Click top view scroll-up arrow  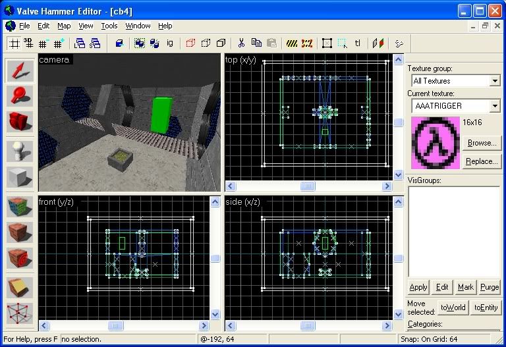tap(398, 60)
